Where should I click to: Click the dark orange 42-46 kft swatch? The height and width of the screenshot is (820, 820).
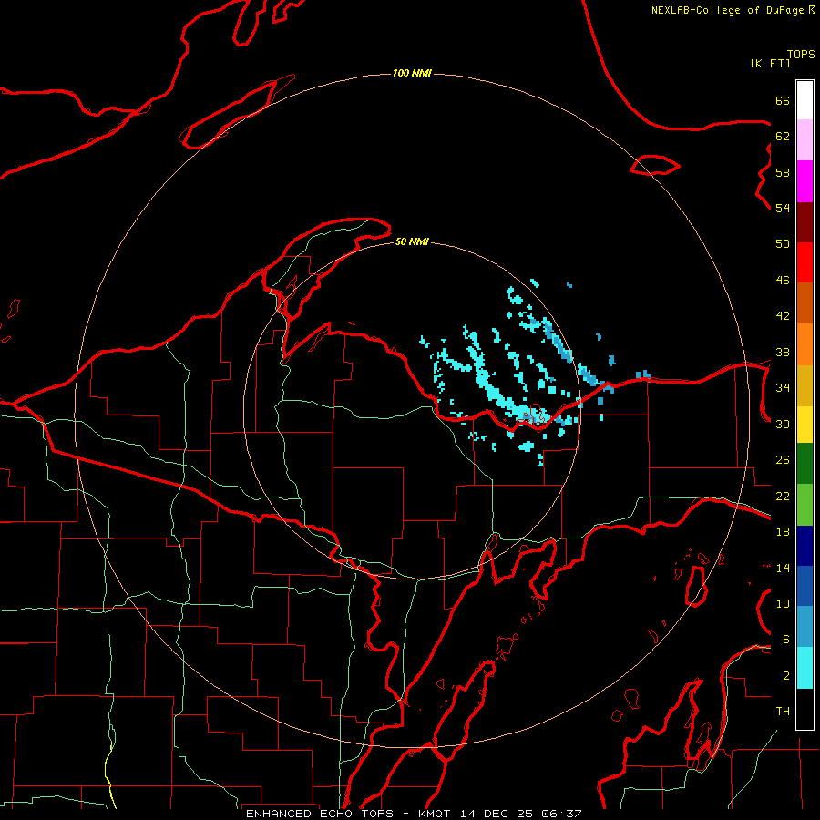tap(805, 303)
